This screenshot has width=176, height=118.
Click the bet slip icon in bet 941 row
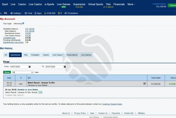145,83
